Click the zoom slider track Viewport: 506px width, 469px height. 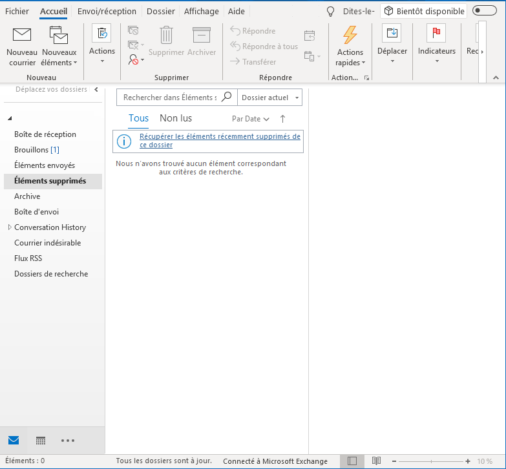click(x=431, y=461)
